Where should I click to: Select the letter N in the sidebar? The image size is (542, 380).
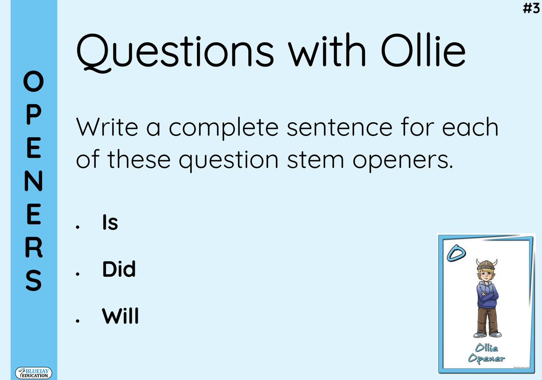(x=33, y=182)
